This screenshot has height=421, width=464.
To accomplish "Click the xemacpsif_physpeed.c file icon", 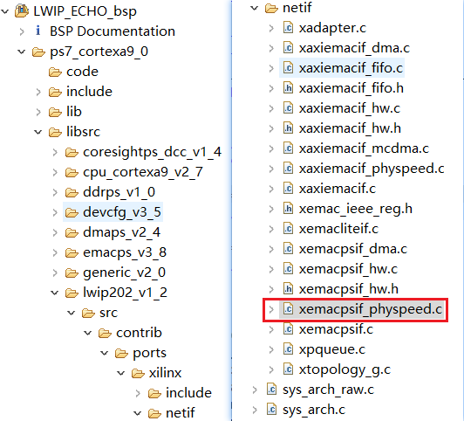I will pos(288,309).
